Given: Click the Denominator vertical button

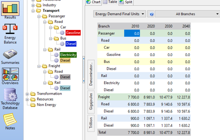Looking at the screenshot, I should 91,74.
